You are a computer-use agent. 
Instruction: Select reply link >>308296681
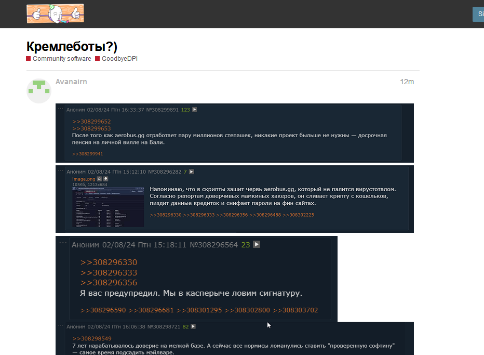click(151, 310)
